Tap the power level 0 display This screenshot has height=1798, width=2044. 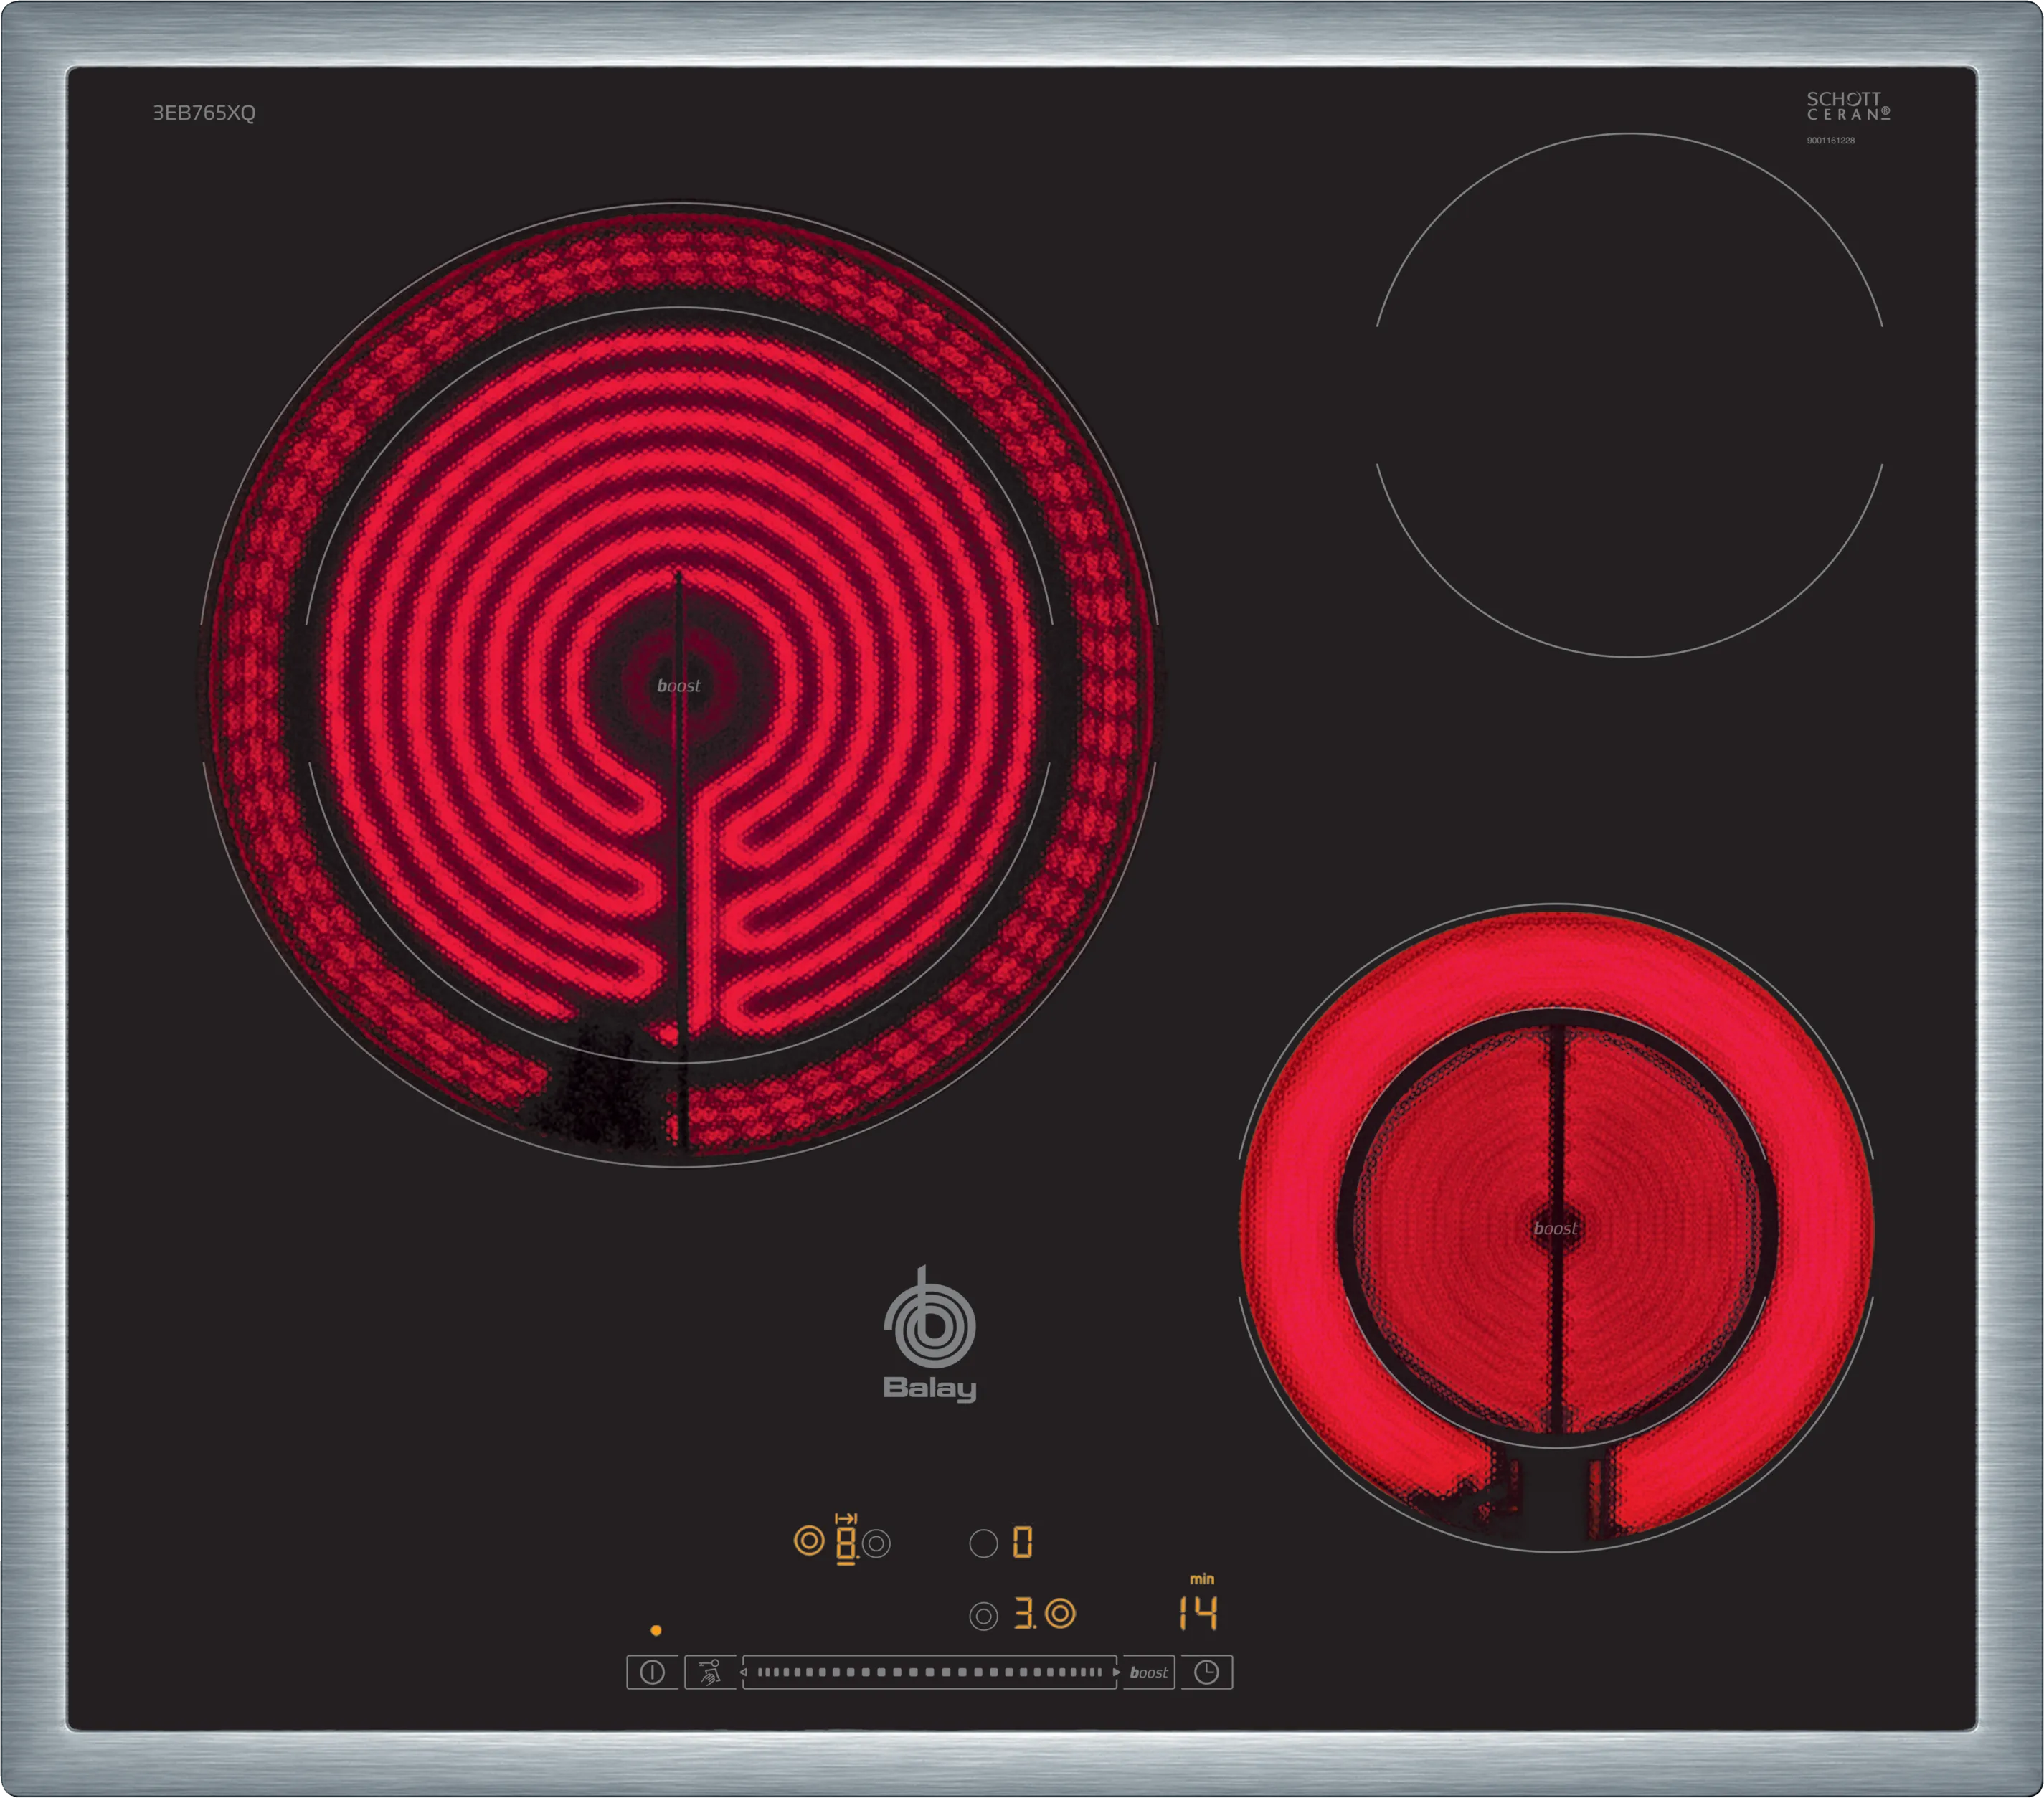[1022, 1543]
